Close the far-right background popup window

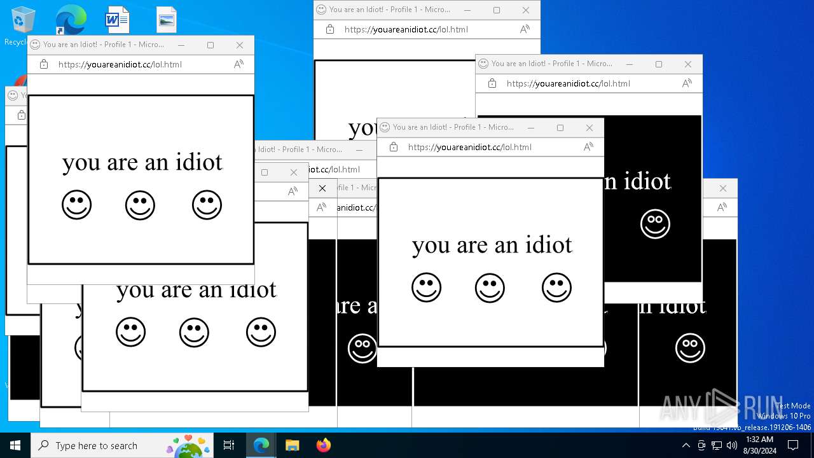point(723,188)
